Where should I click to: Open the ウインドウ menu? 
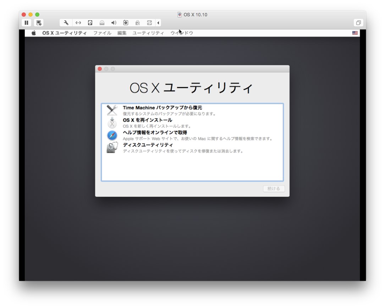click(x=182, y=33)
